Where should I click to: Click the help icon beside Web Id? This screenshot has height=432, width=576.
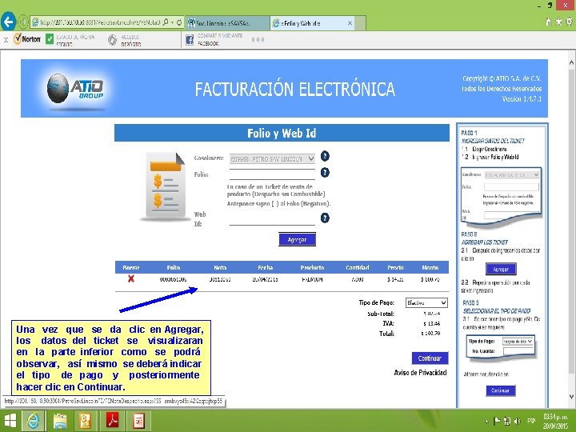tap(325, 218)
